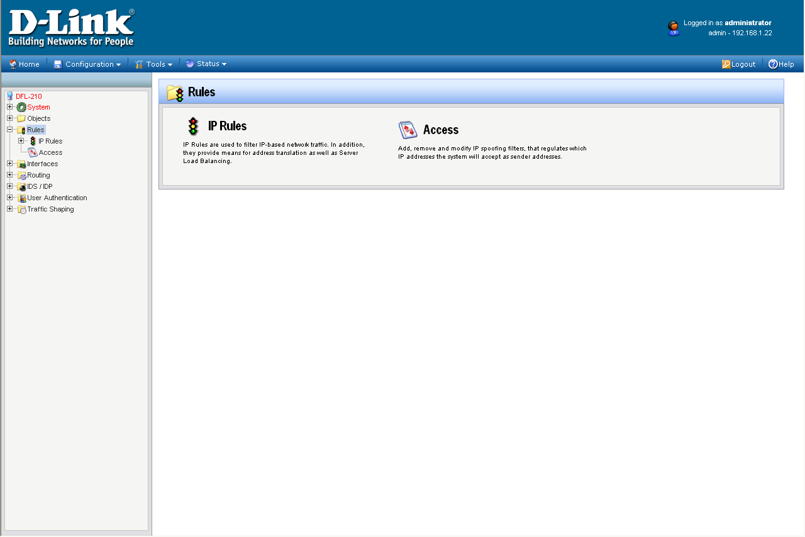
Task: Select System label in the tree
Action: (x=38, y=107)
